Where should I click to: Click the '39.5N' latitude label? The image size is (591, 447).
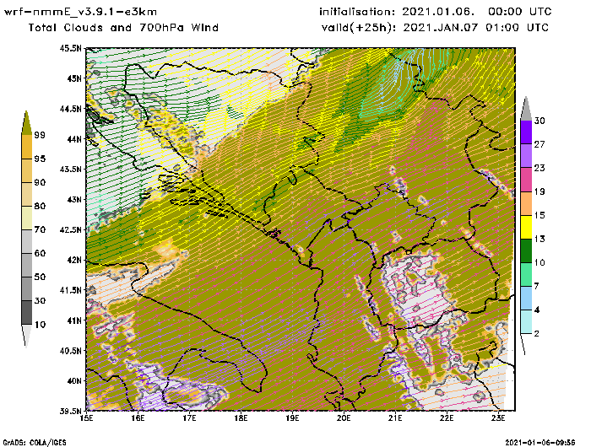(x=71, y=411)
